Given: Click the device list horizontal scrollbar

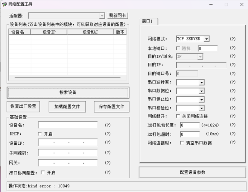Looking at the screenshot, I should (67, 77).
